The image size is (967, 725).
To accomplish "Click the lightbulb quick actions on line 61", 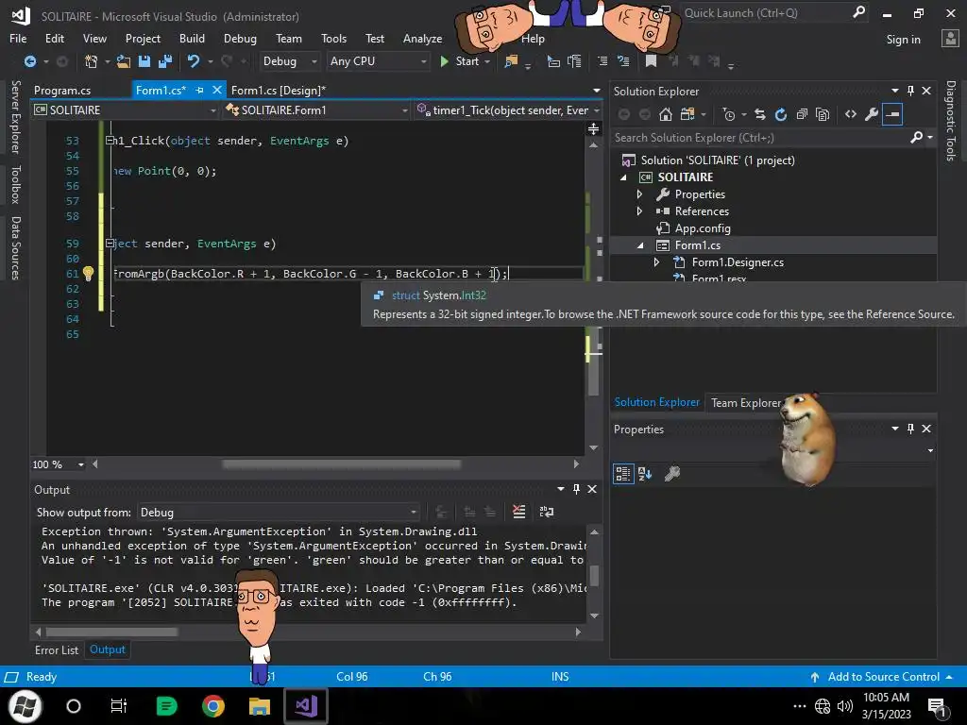I will [x=88, y=273].
